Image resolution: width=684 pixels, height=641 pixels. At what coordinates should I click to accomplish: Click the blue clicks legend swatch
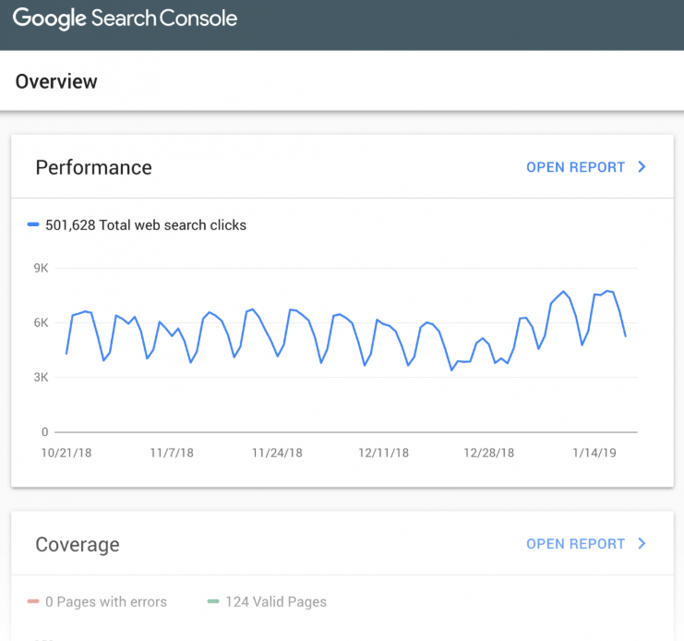(33, 224)
